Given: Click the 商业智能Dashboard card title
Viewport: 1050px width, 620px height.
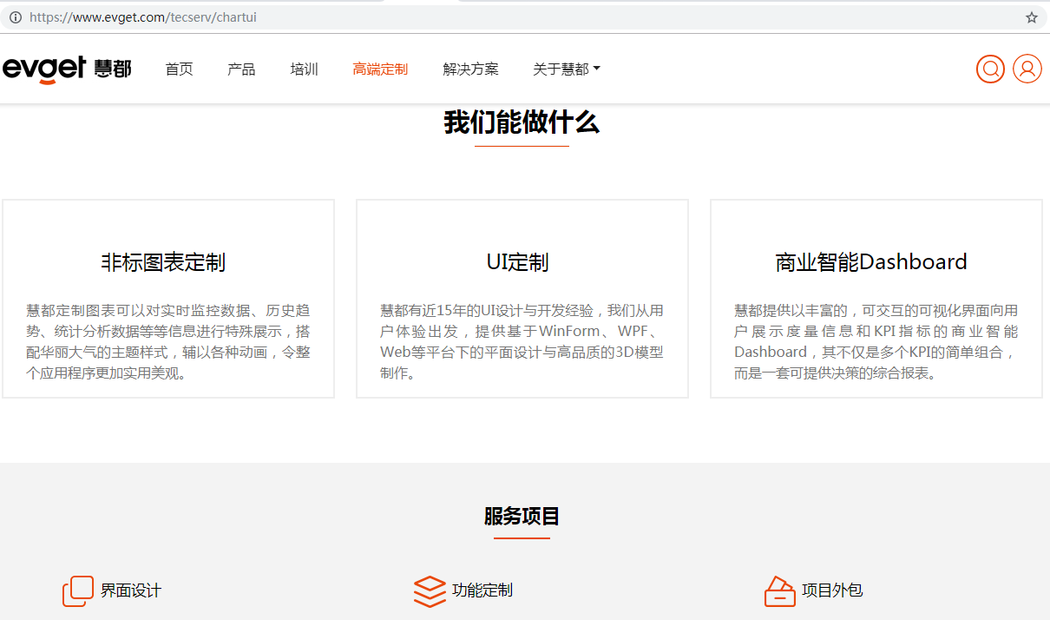Looking at the screenshot, I should (x=870, y=261).
